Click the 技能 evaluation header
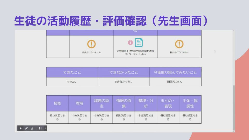The height and width of the screenshot is (140, 249). tap(57, 103)
